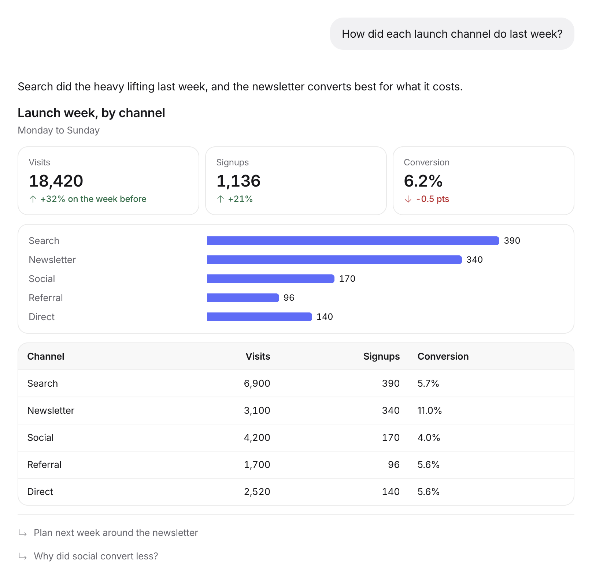Screen dimensions: 592x581
Task: Click the 390 label beside Search bar
Action: [x=512, y=241]
